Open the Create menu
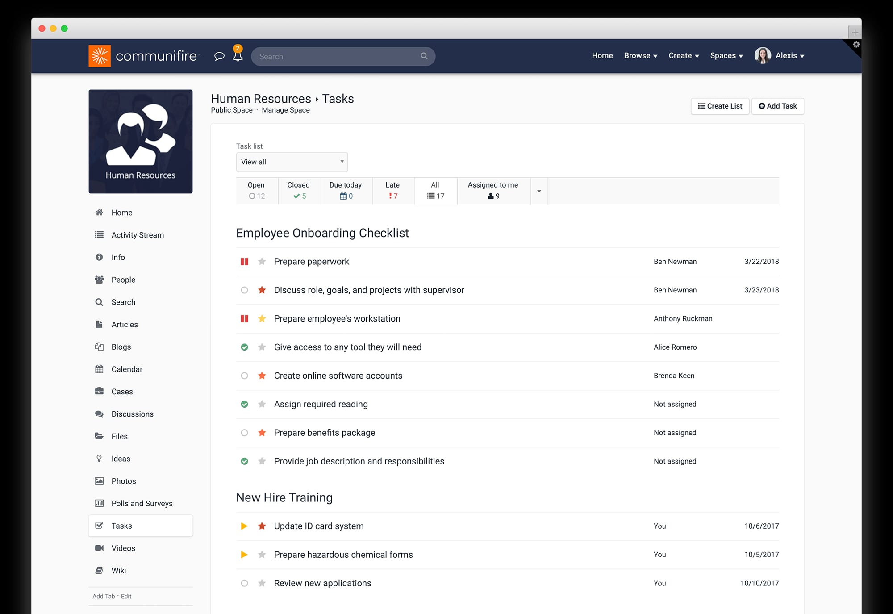 coord(684,56)
